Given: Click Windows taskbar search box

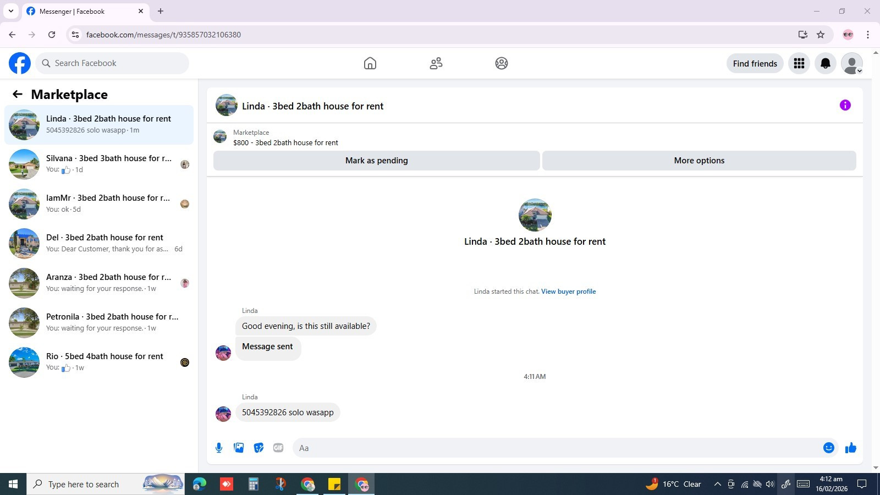Looking at the screenshot, I should (x=106, y=484).
